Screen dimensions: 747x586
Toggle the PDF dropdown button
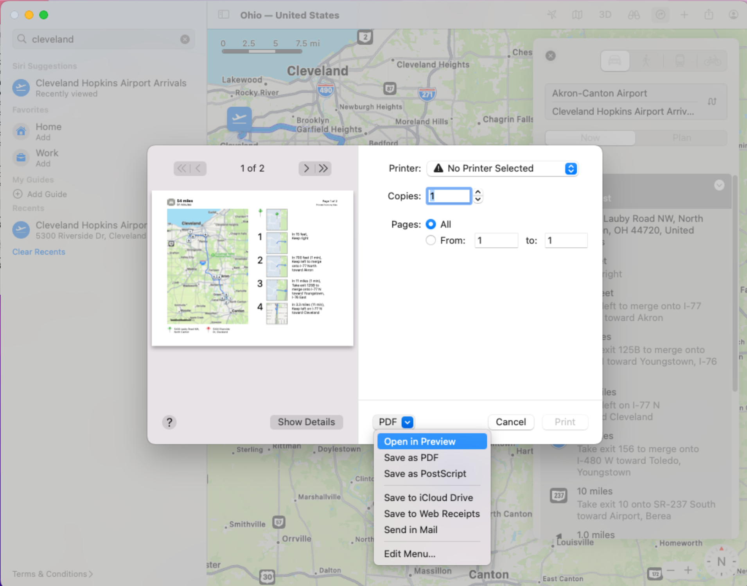[393, 422]
